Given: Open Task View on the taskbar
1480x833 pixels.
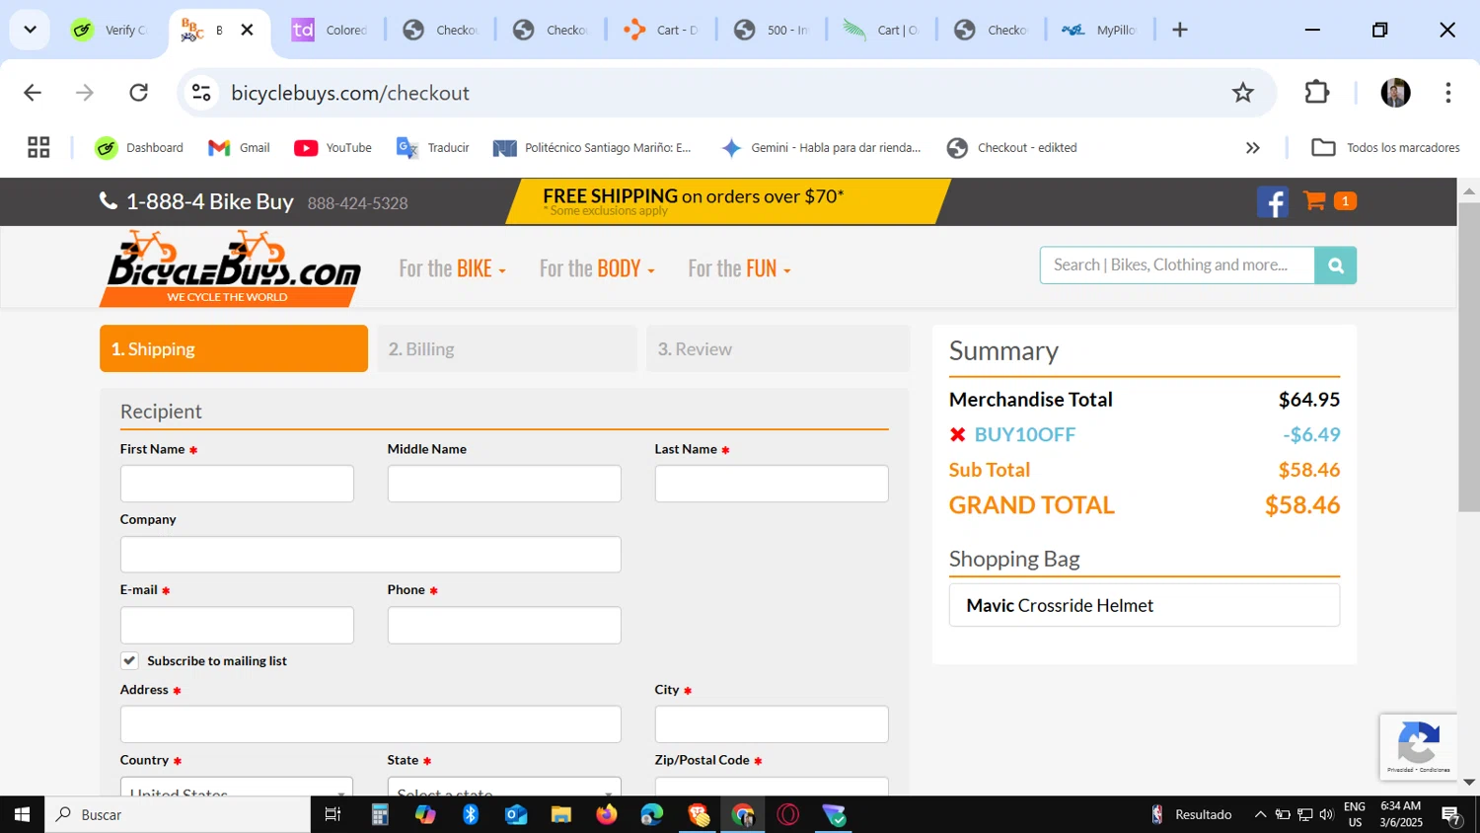Looking at the screenshot, I should coord(333,814).
